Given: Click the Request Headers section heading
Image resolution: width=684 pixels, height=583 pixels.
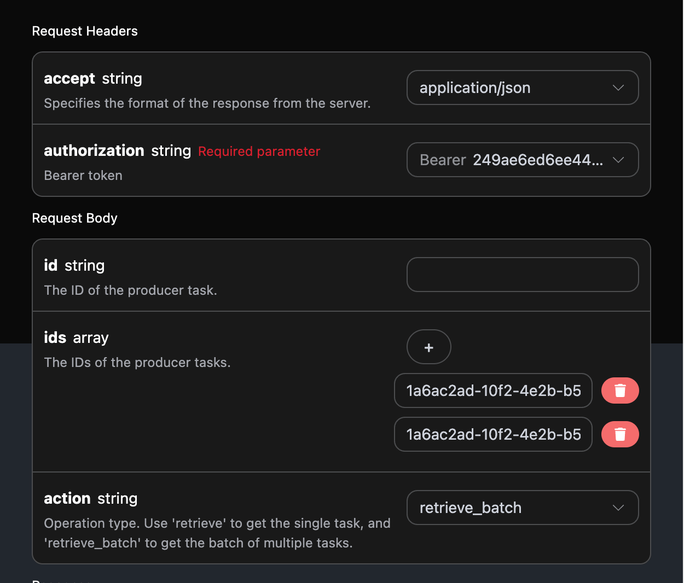Looking at the screenshot, I should [x=85, y=31].
